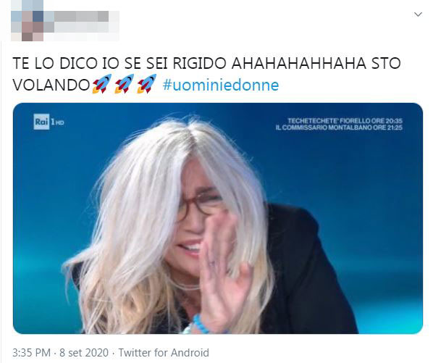Image resolution: width=433 pixels, height=363 pixels.
Task: Open the attached TV screenshot image
Action: coord(218,218)
